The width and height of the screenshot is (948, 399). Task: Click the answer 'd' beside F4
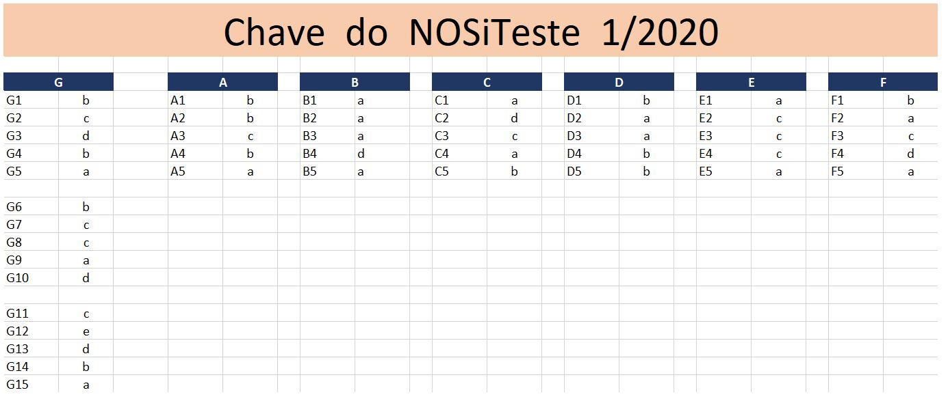point(910,154)
